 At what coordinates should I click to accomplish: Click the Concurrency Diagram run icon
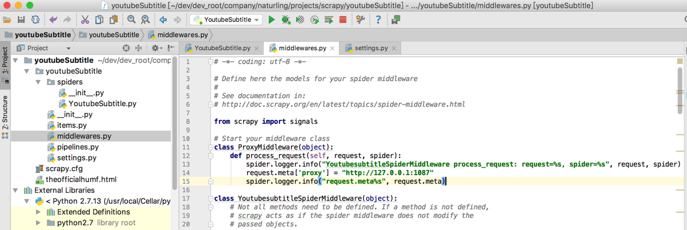click(329, 19)
